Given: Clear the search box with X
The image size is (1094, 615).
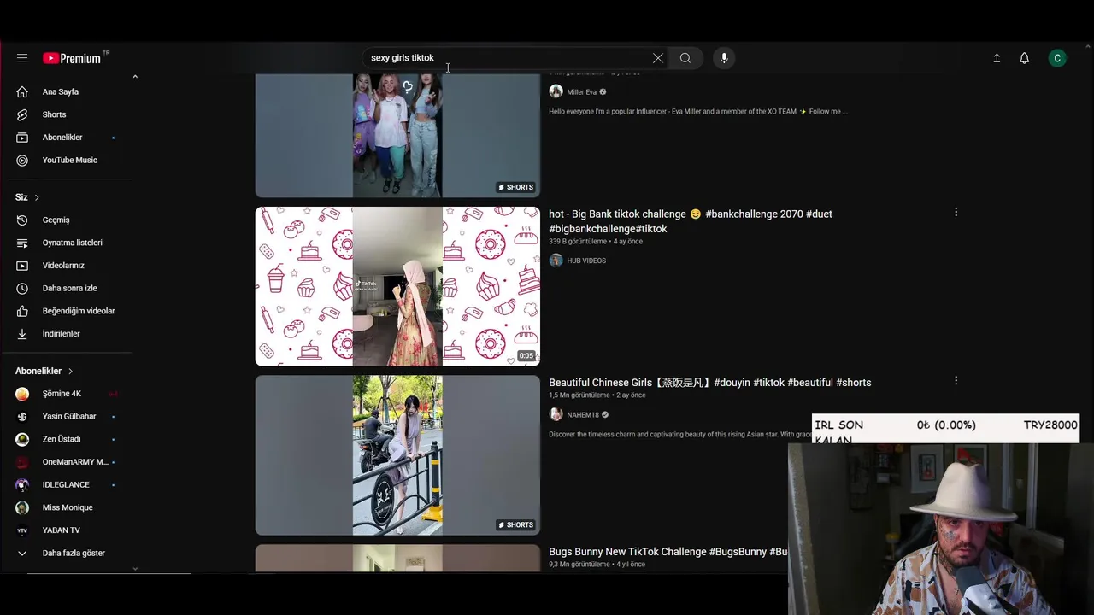Looking at the screenshot, I should click(x=657, y=58).
